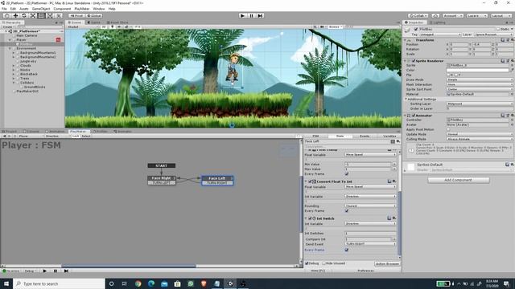Click the Add Component button
The image size is (515, 289).
pyautogui.click(x=459, y=180)
